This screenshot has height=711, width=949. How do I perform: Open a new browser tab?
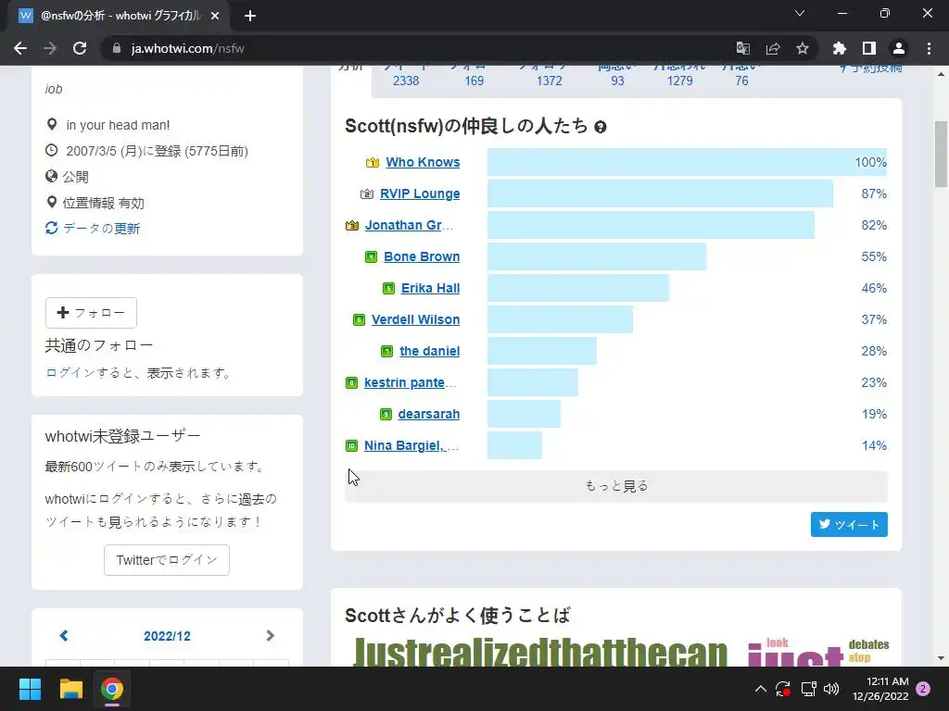click(250, 16)
